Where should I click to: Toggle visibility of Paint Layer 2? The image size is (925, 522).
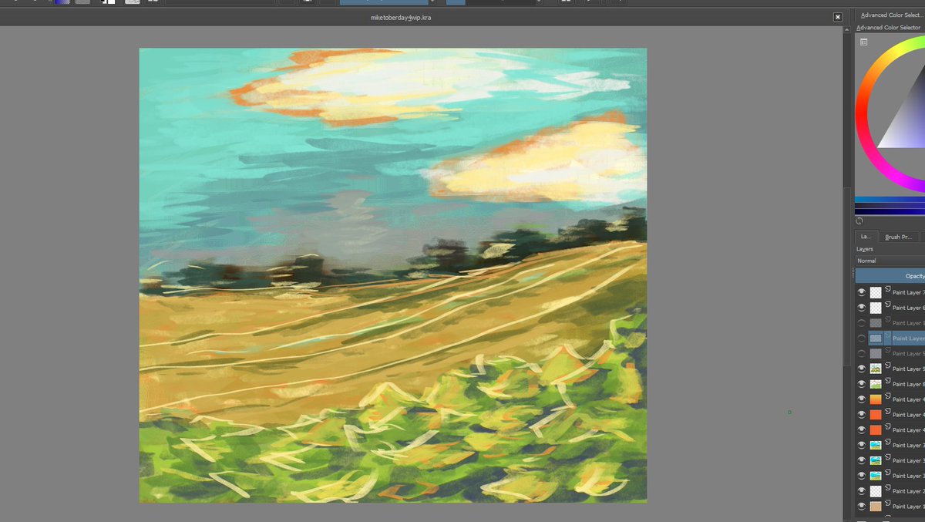click(862, 490)
